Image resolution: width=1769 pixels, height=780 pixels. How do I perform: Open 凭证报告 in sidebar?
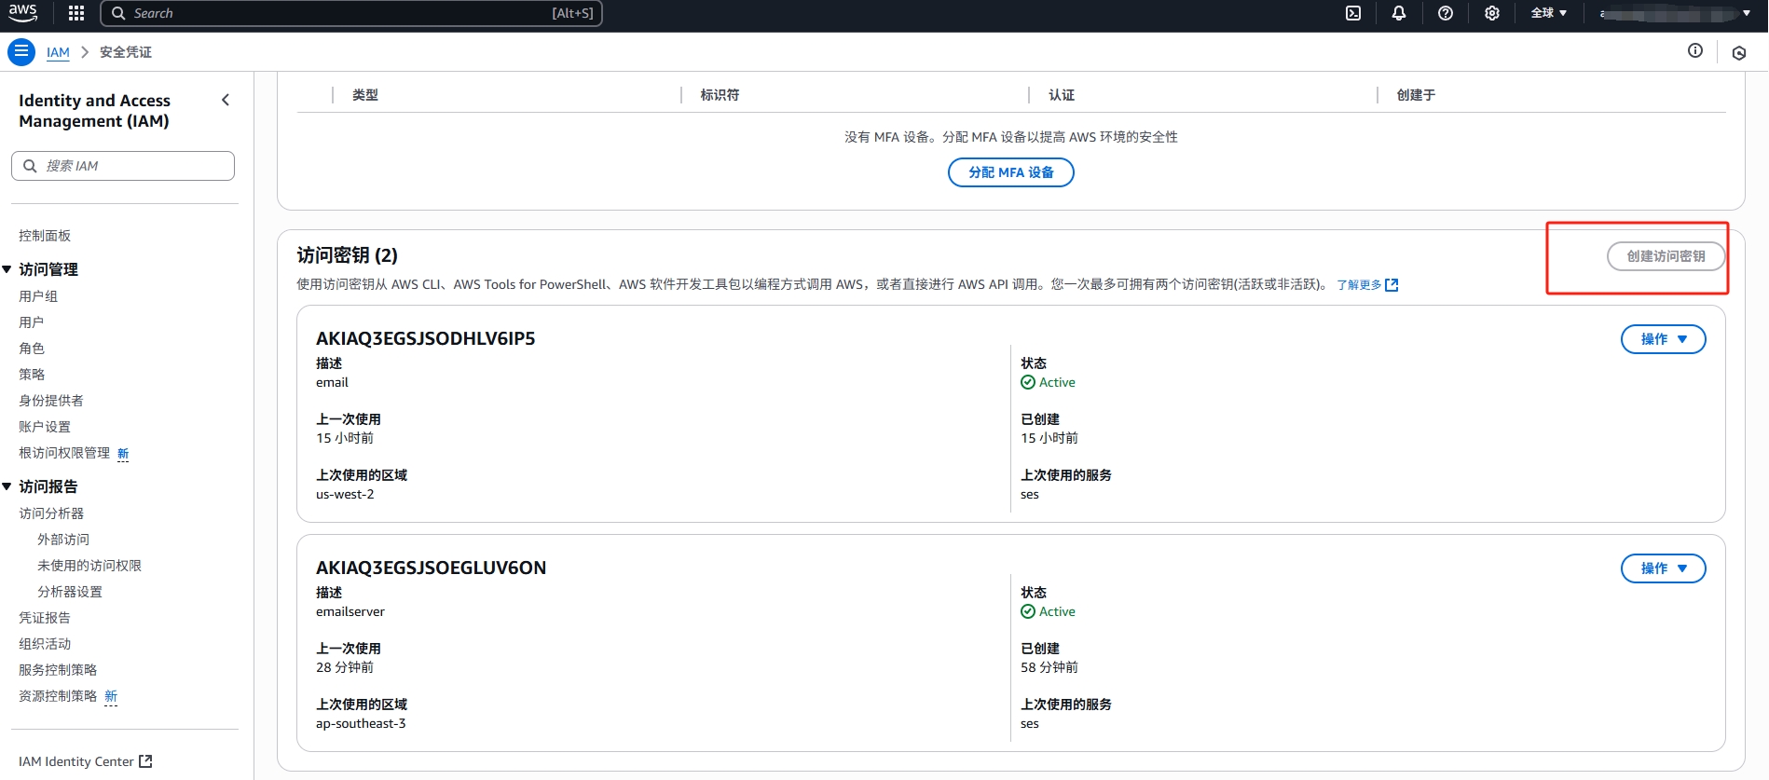45,618
